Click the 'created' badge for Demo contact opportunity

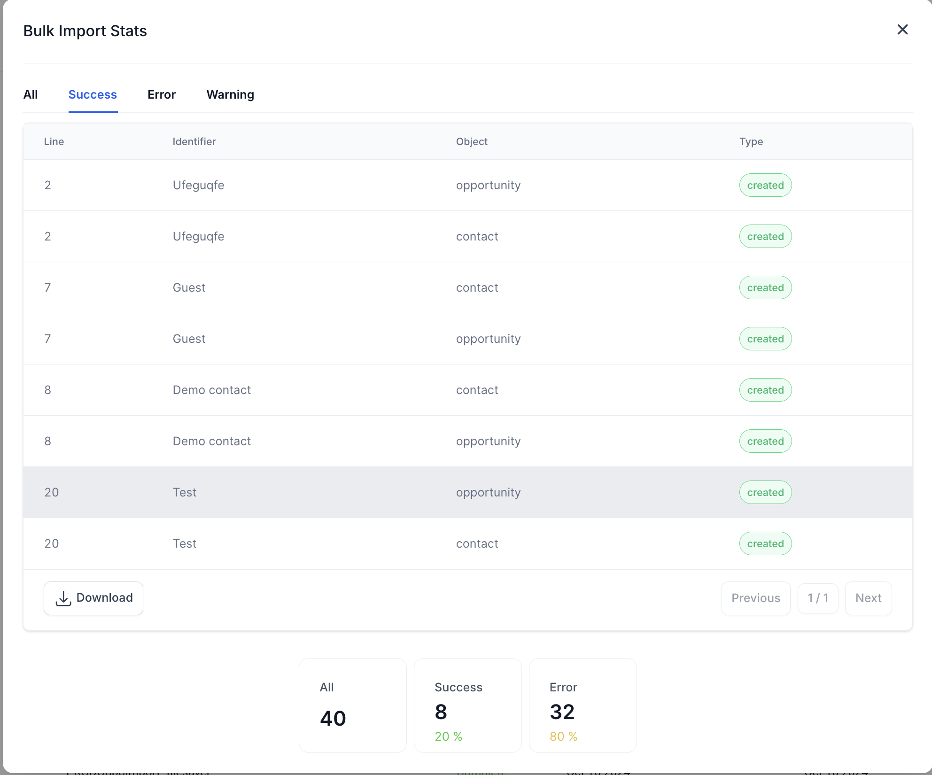click(x=765, y=441)
